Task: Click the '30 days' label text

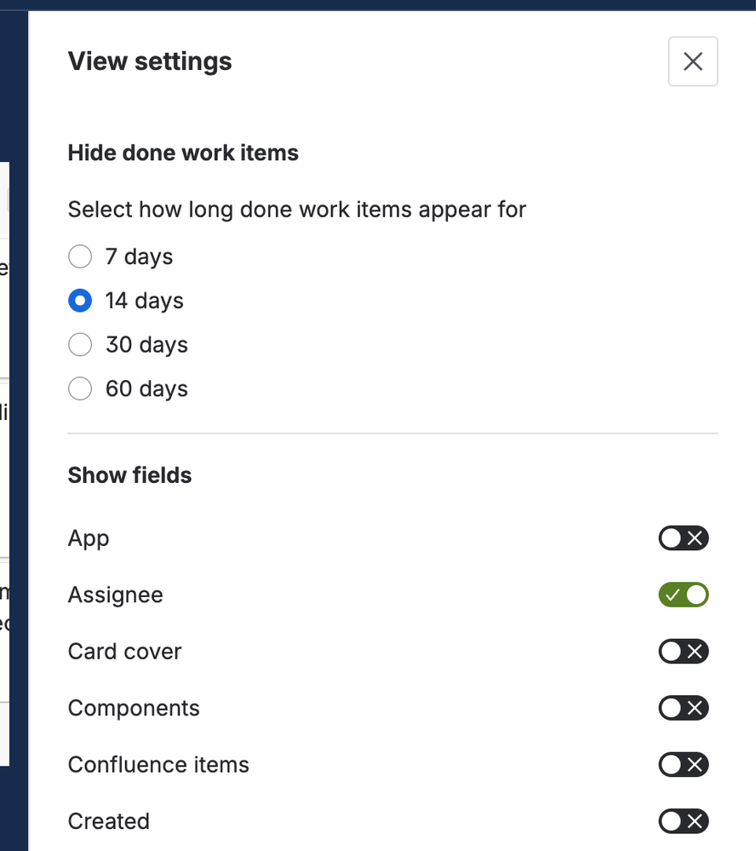Action: click(x=147, y=345)
